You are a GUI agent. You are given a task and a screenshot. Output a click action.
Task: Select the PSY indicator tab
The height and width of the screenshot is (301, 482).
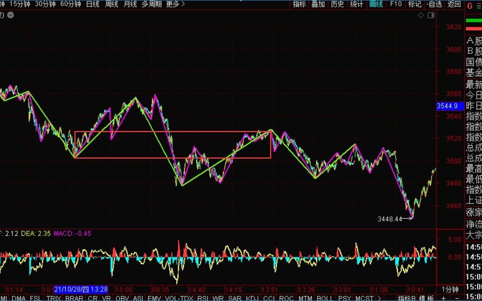coord(345,298)
